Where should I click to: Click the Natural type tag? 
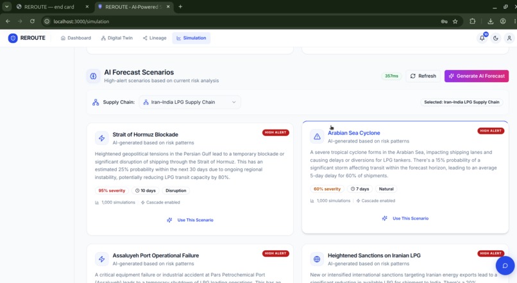point(386,189)
